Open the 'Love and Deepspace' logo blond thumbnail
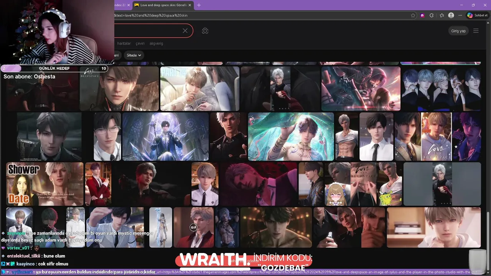This screenshot has width=491, height=276. (436, 136)
